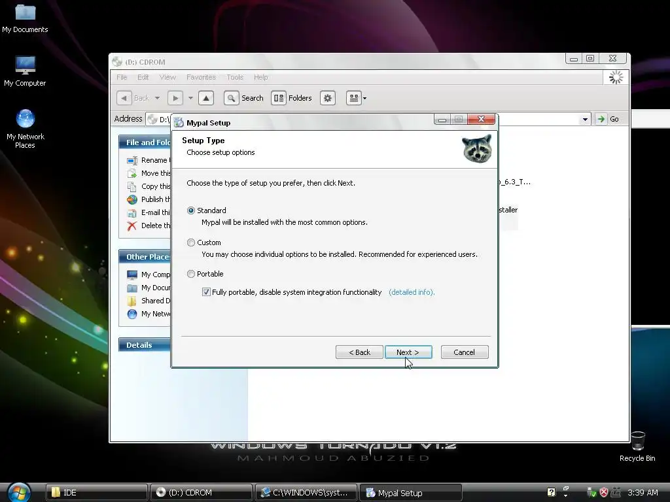Switch to Mypal Setup taskbar button

[411, 493]
